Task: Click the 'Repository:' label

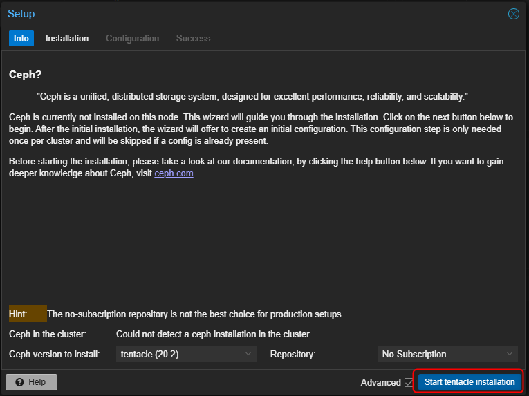Action: coord(293,354)
